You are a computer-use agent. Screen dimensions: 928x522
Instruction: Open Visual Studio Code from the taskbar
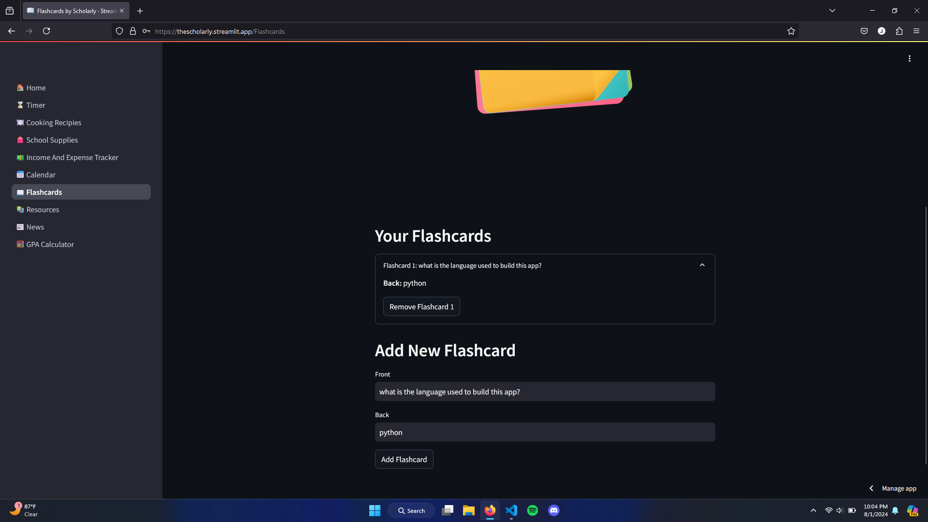tap(511, 510)
